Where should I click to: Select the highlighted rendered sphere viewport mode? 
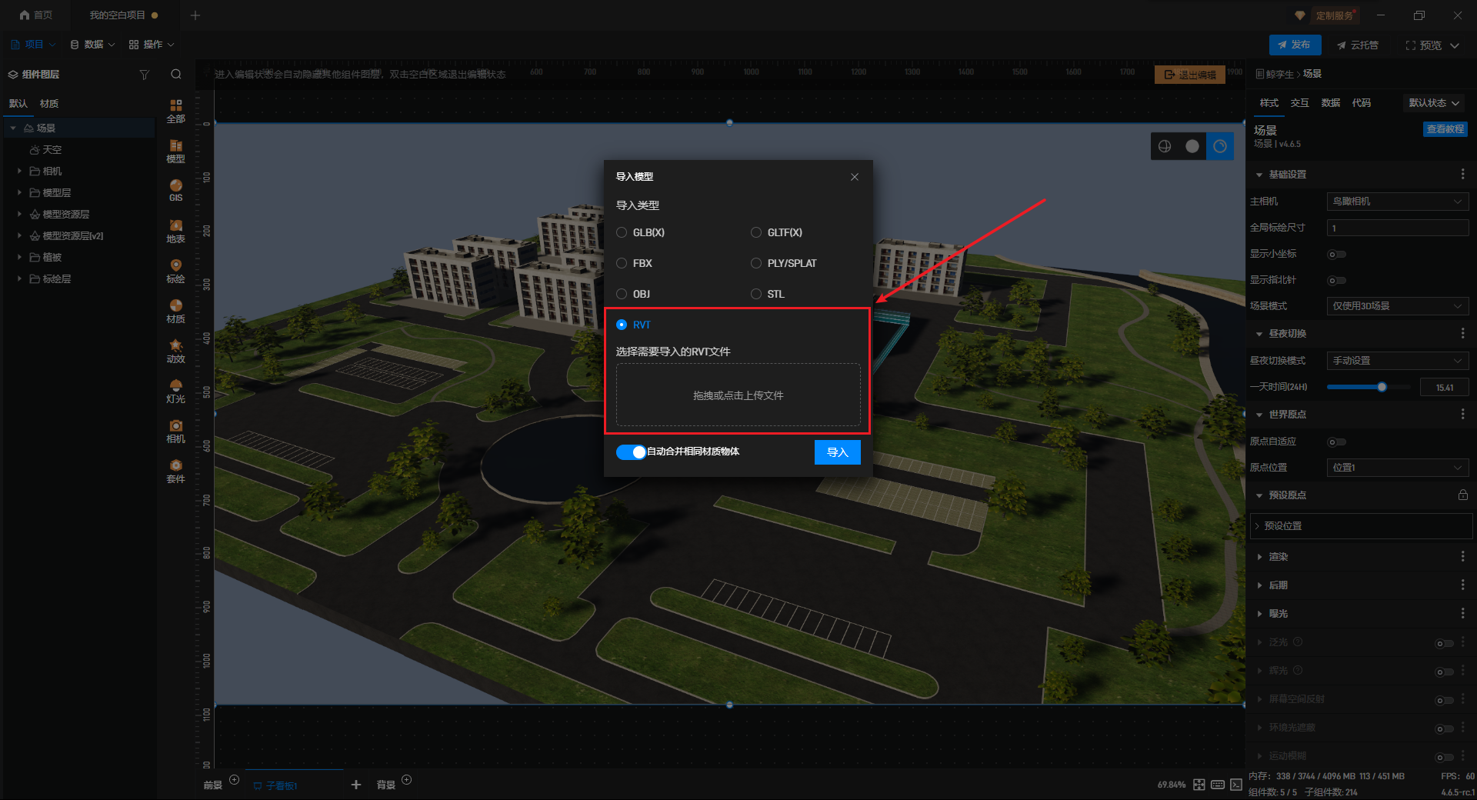[1220, 146]
